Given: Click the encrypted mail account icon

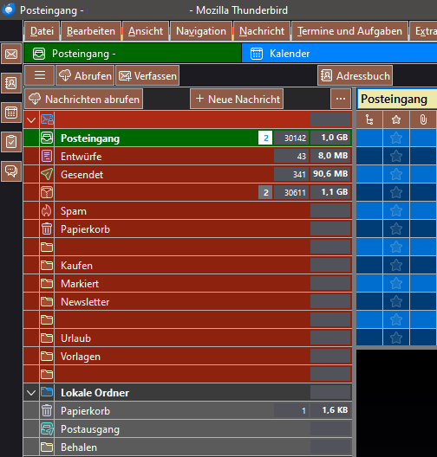Looking at the screenshot, I should tap(47, 119).
